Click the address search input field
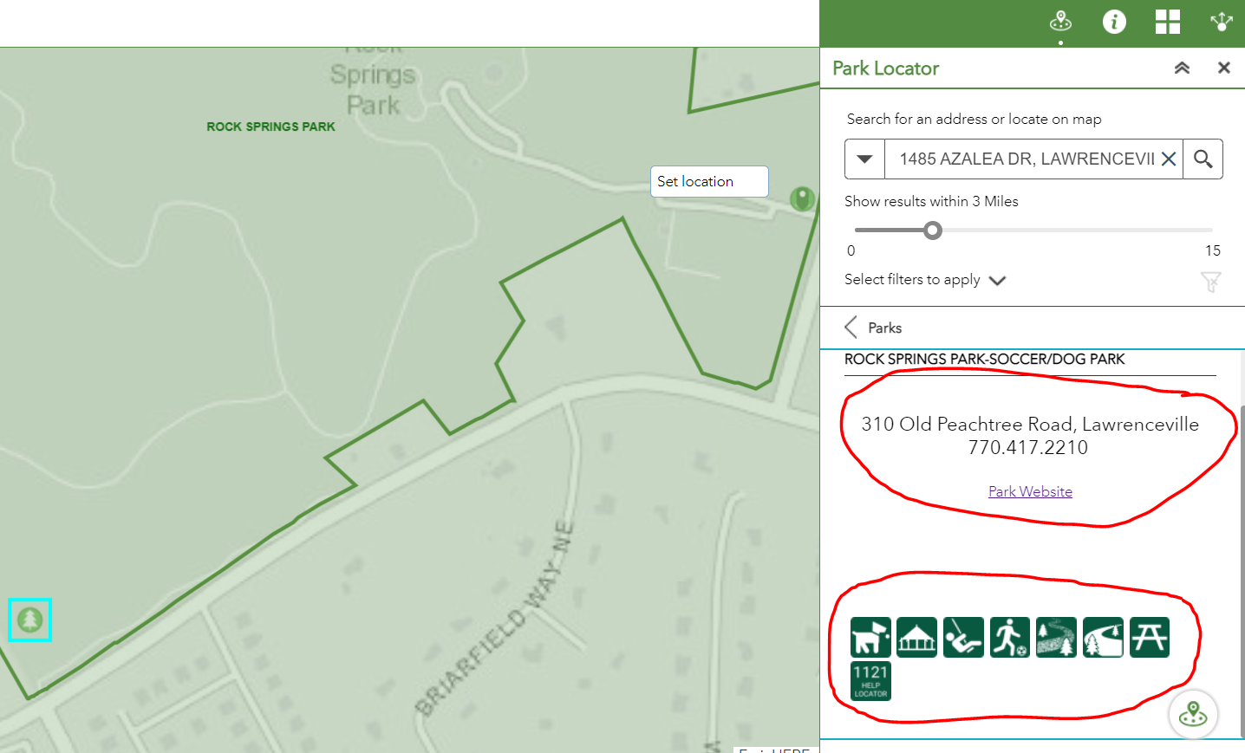Image resolution: width=1245 pixels, height=753 pixels. (x=1026, y=159)
